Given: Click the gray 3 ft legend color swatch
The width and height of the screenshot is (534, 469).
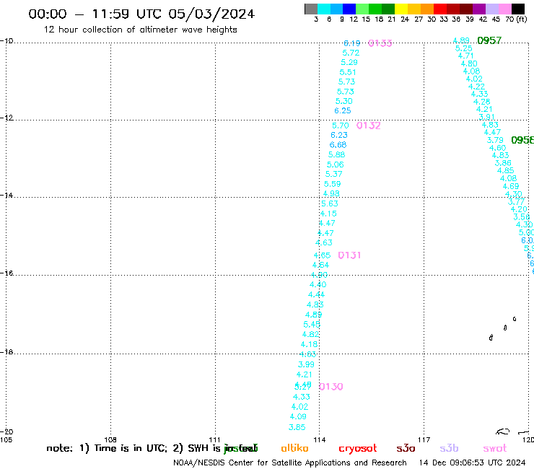Looking at the screenshot, I should click(x=311, y=9).
